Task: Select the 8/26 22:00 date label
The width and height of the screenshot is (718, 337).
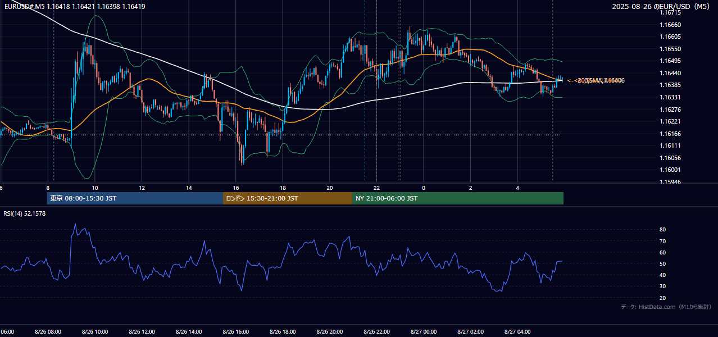Action: 376,332
